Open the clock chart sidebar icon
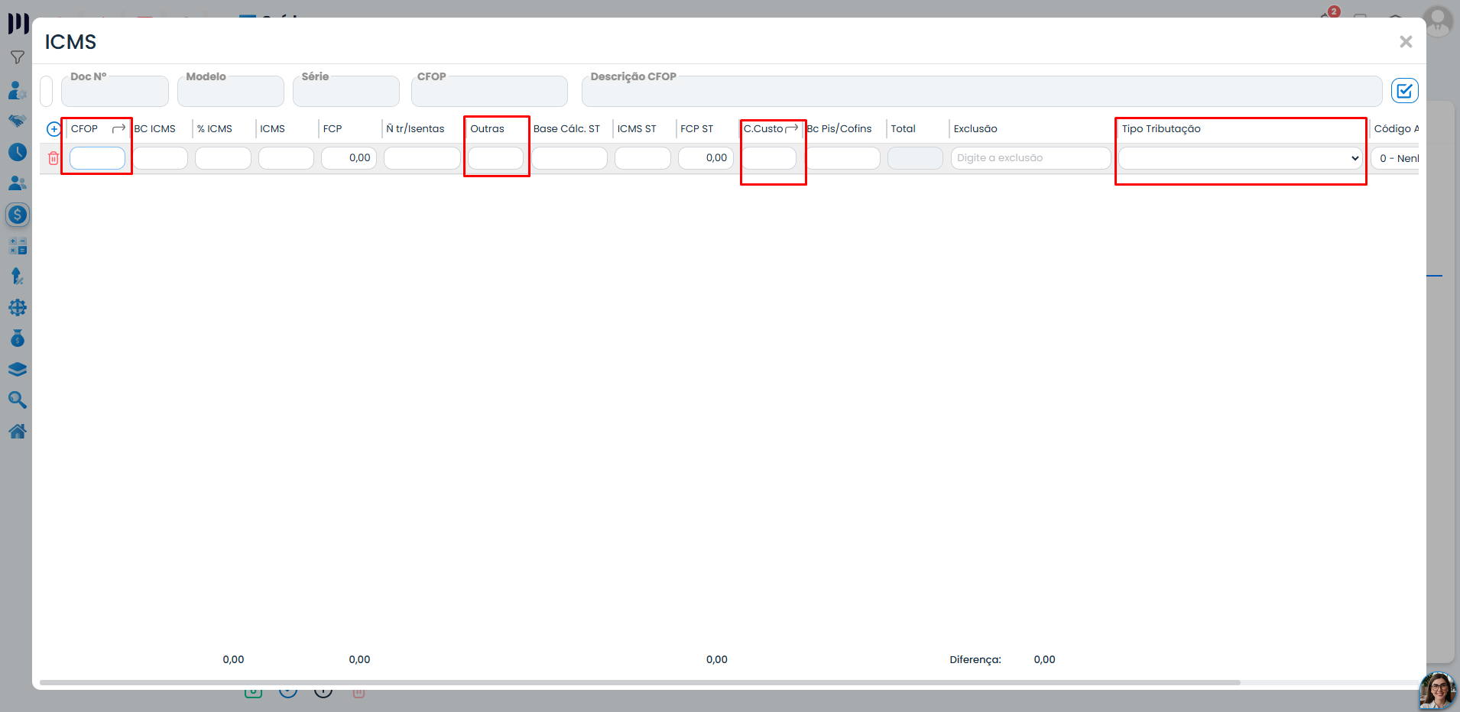1460x712 pixels. 17,152
